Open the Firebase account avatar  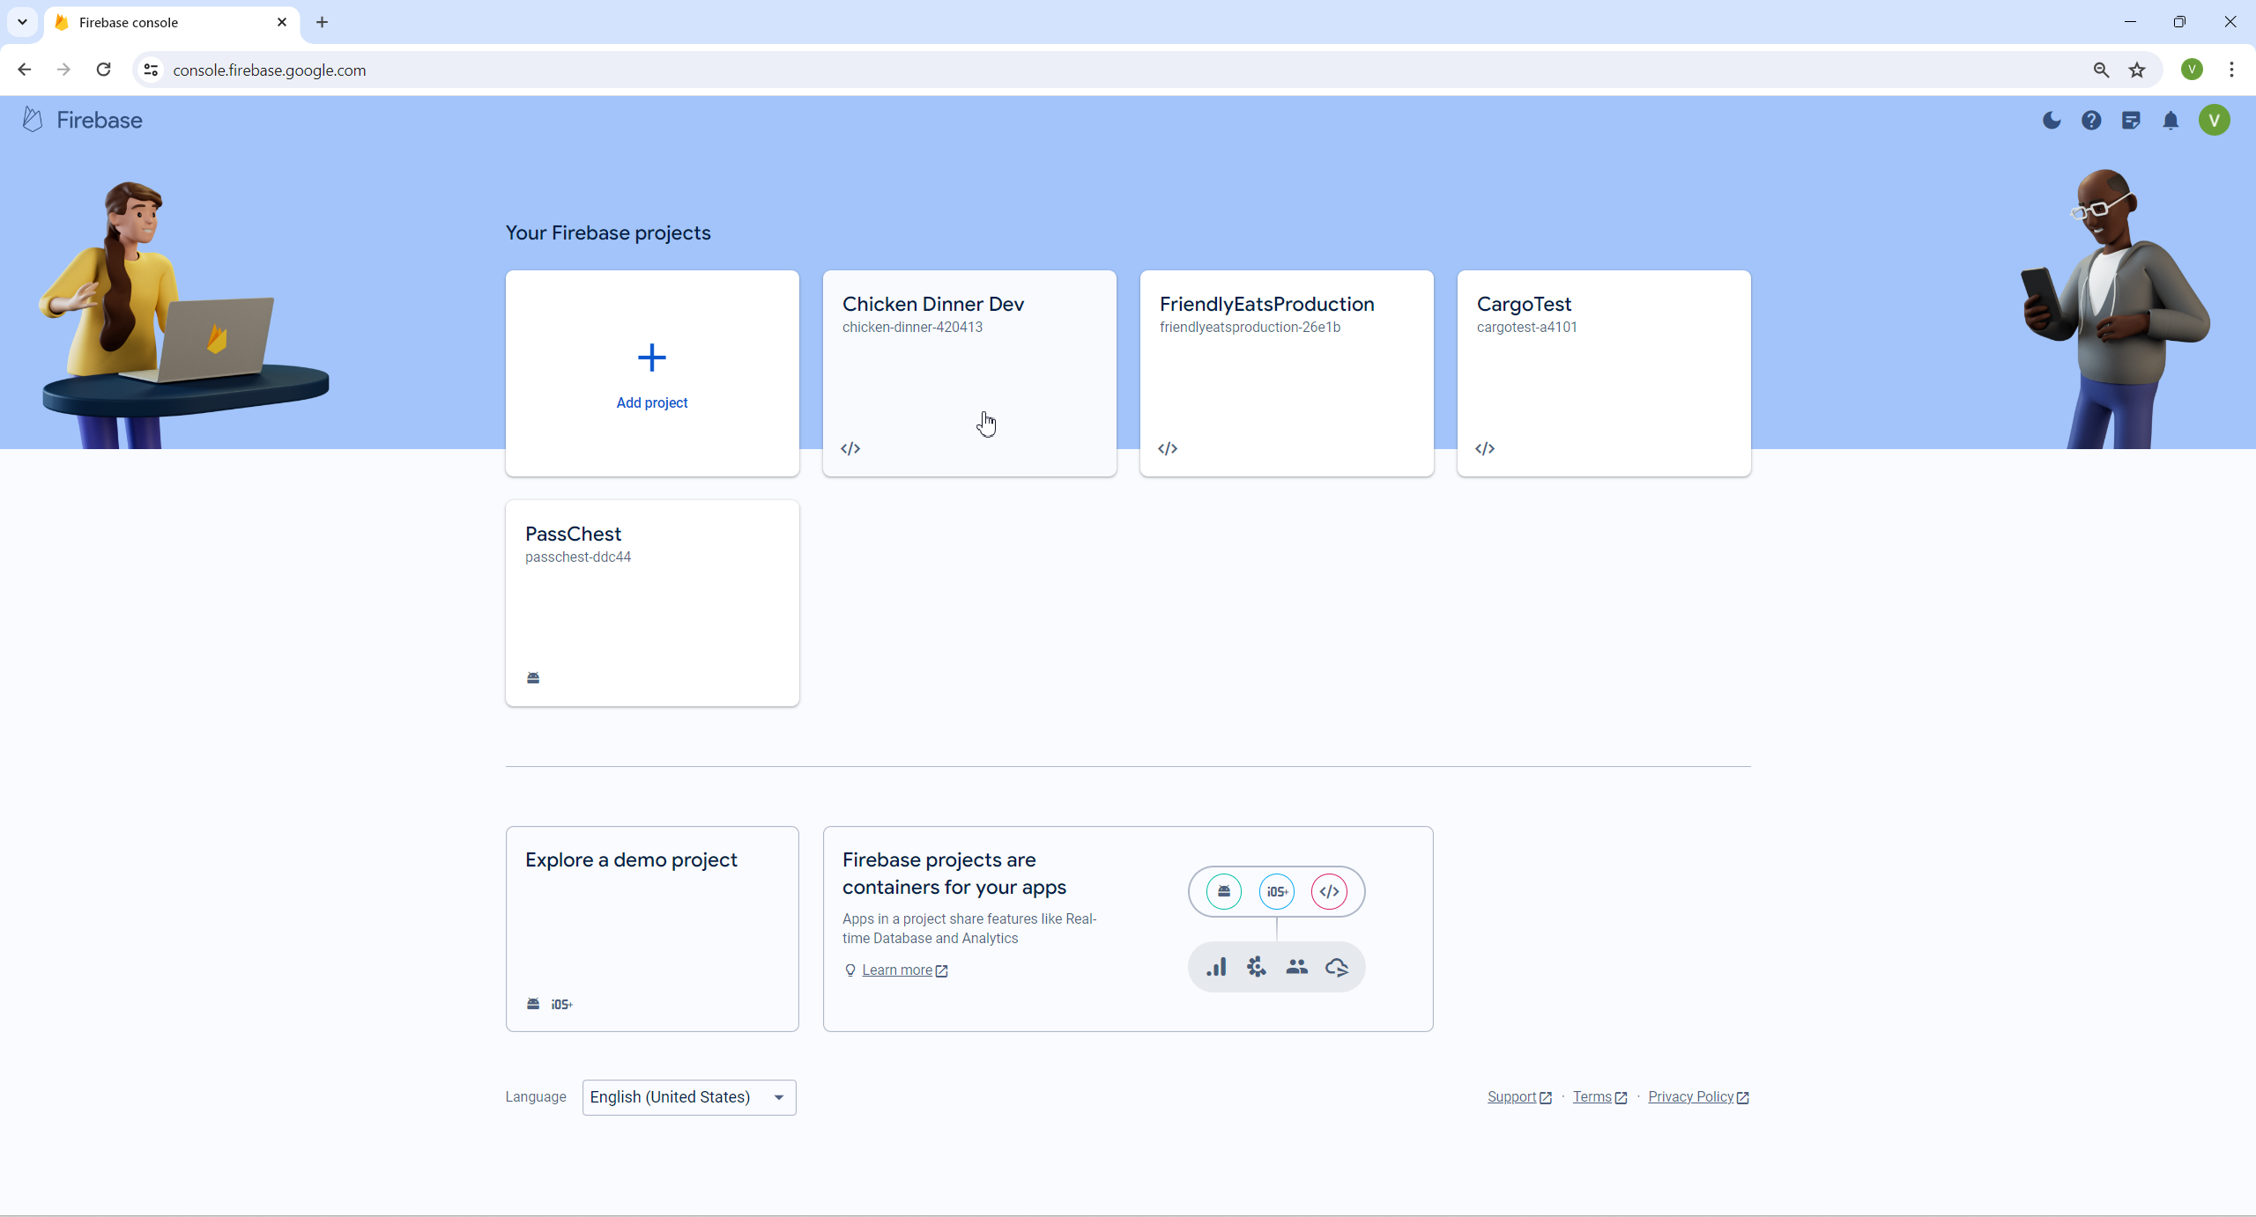(x=2215, y=121)
